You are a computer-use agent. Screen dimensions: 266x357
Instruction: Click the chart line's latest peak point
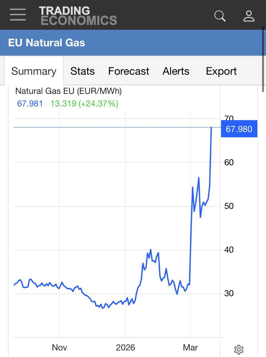click(x=211, y=127)
